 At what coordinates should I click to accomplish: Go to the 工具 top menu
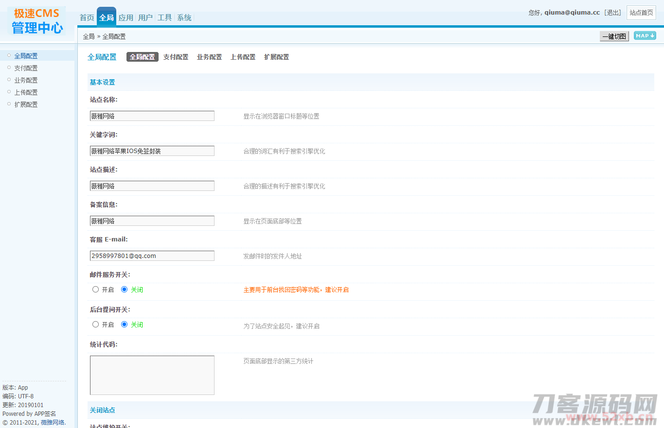tap(164, 17)
